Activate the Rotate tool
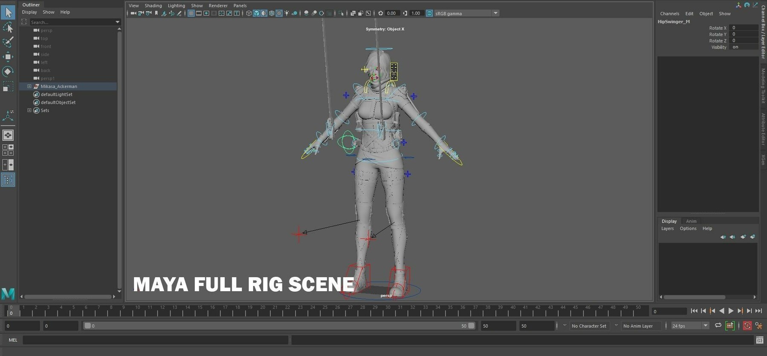 pyautogui.click(x=8, y=71)
